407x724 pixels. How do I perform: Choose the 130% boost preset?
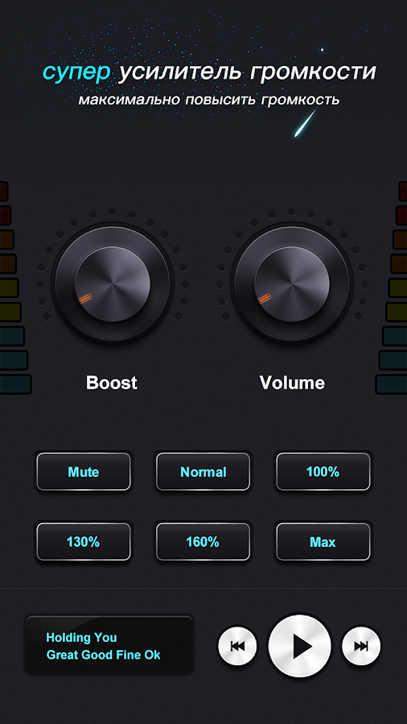pos(84,541)
